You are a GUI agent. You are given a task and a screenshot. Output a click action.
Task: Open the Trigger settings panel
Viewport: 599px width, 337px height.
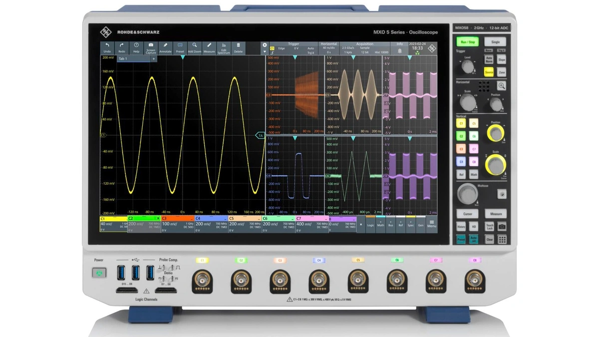tap(294, 48)
